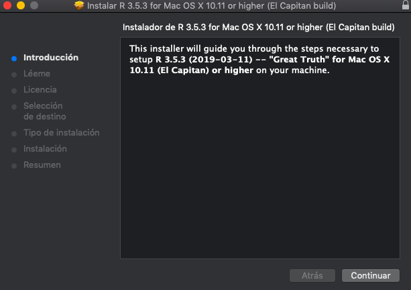Click the bullet dot beside Instalación

pyautogui.click(x=14, y=150)
